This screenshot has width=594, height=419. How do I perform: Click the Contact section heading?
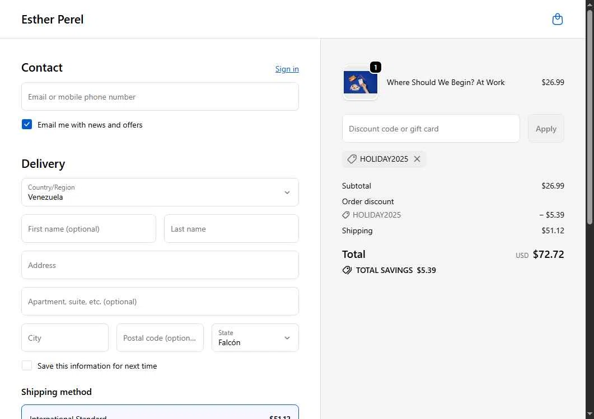tap(41, 67)
